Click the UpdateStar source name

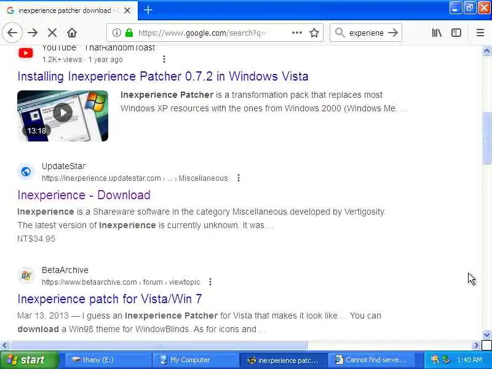[64, 166]
